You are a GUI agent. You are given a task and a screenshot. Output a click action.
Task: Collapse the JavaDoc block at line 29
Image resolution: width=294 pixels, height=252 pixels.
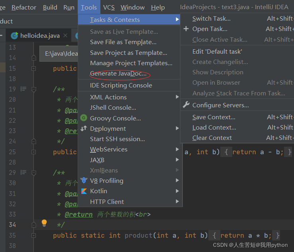pyautogui.click(x=33, y=173)
